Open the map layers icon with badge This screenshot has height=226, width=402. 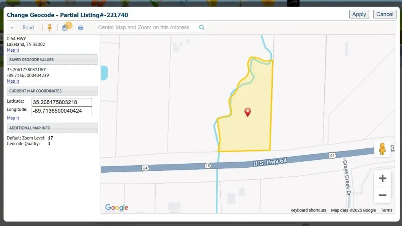click(x=65, y=27)
